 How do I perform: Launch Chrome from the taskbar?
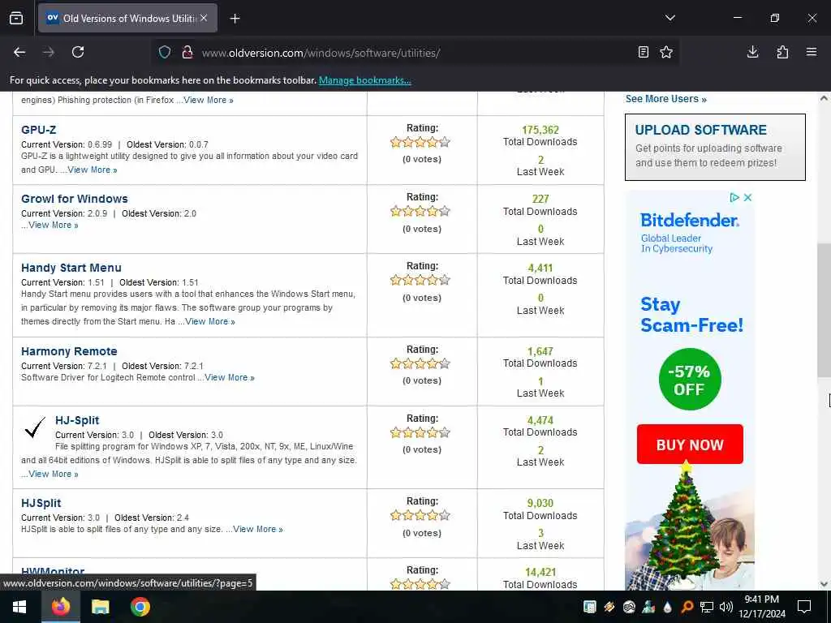140,607
